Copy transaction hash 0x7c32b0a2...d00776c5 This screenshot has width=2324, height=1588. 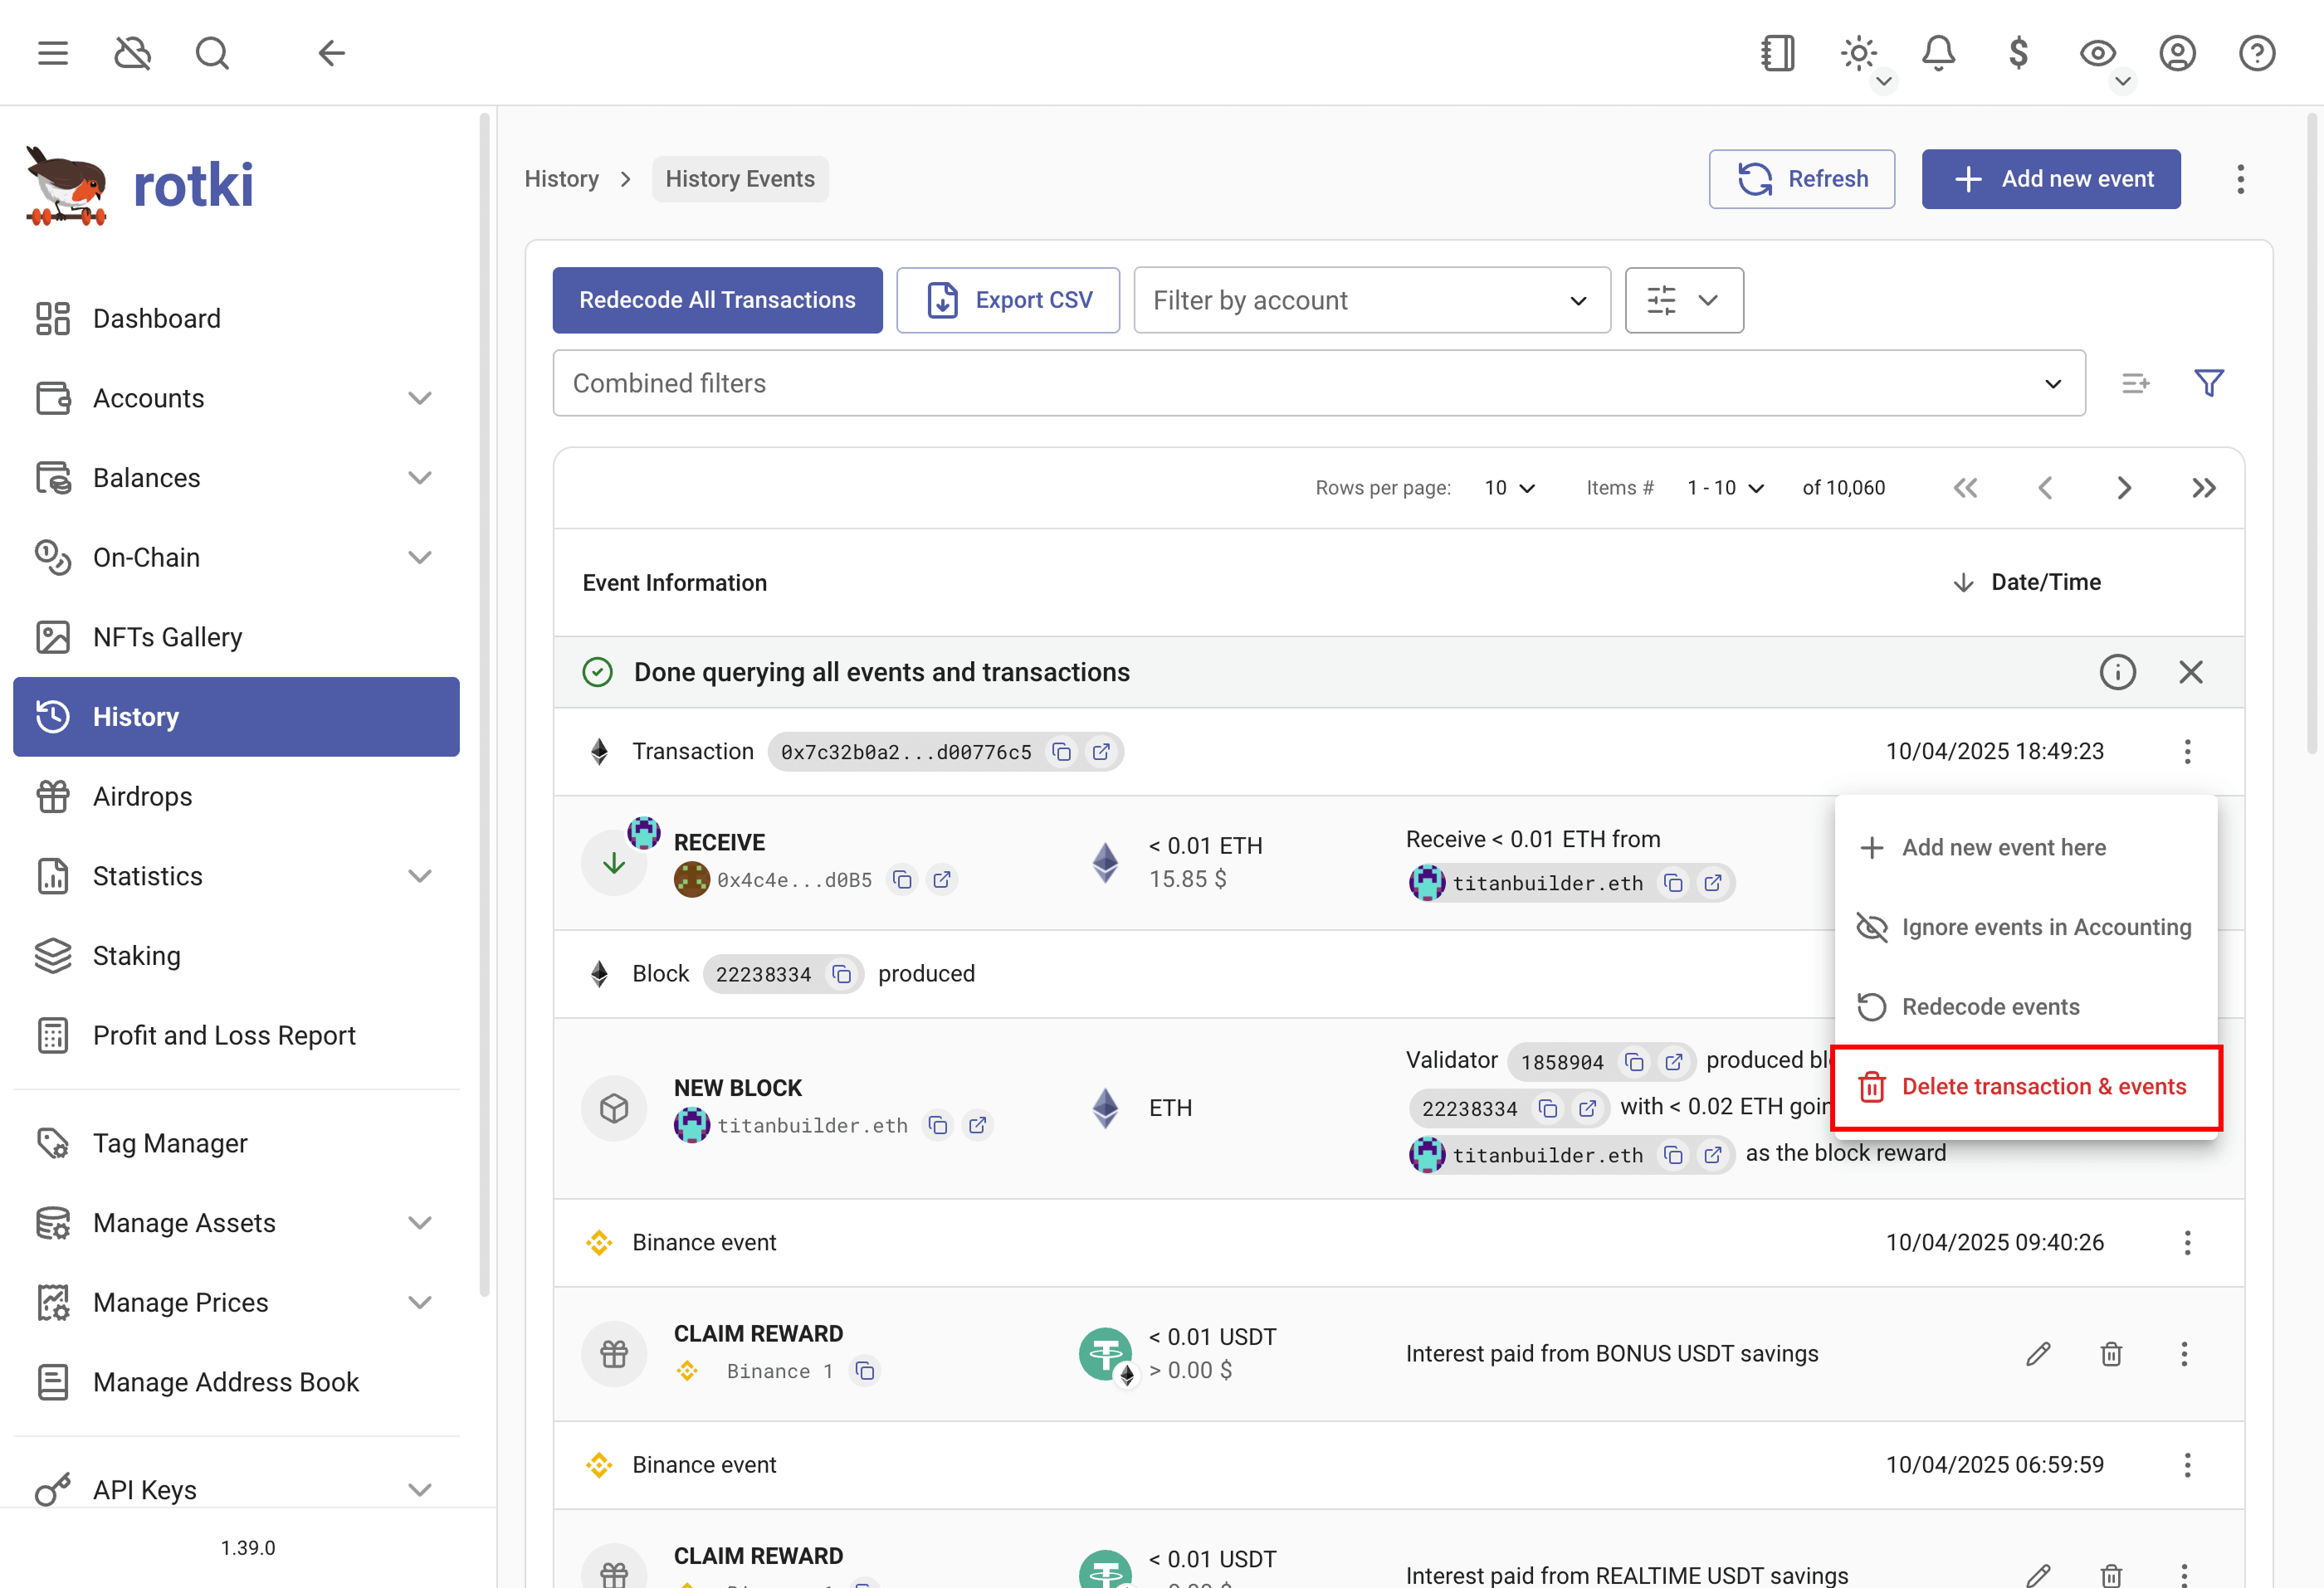tap(1062, 752)
